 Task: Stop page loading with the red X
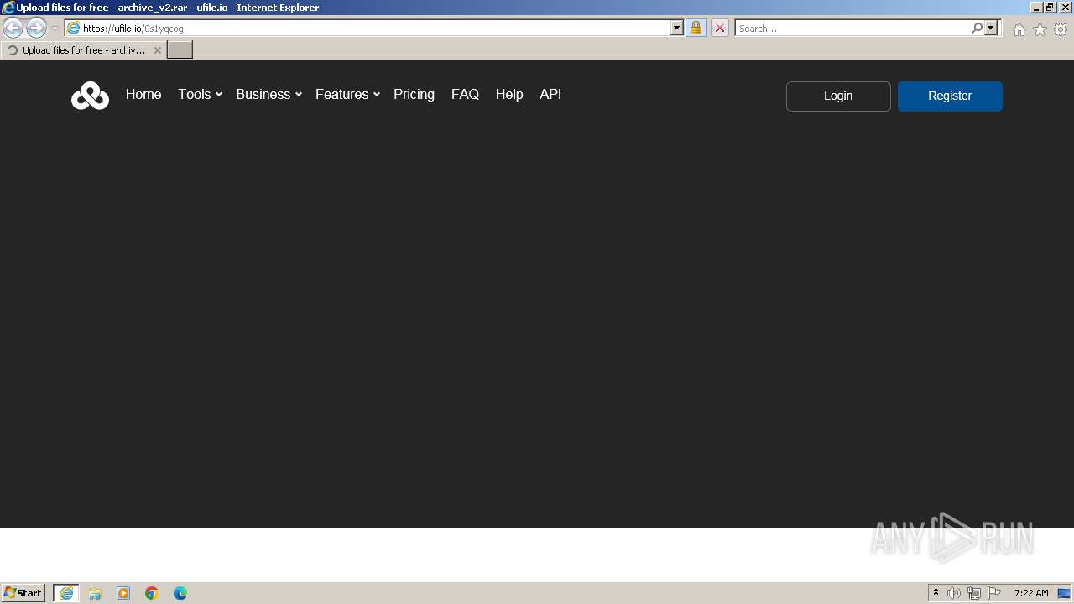[719, 29]
